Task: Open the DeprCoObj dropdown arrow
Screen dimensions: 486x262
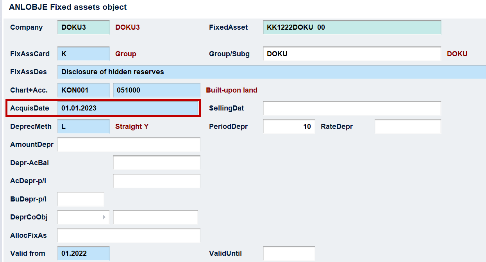Action: tap(104, 217)
